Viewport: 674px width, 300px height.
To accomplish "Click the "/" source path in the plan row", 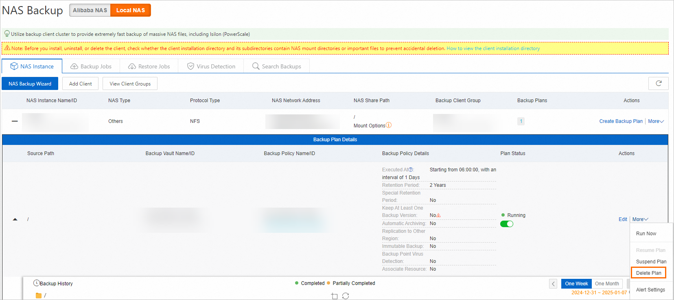I will click(x=28, y=219).
